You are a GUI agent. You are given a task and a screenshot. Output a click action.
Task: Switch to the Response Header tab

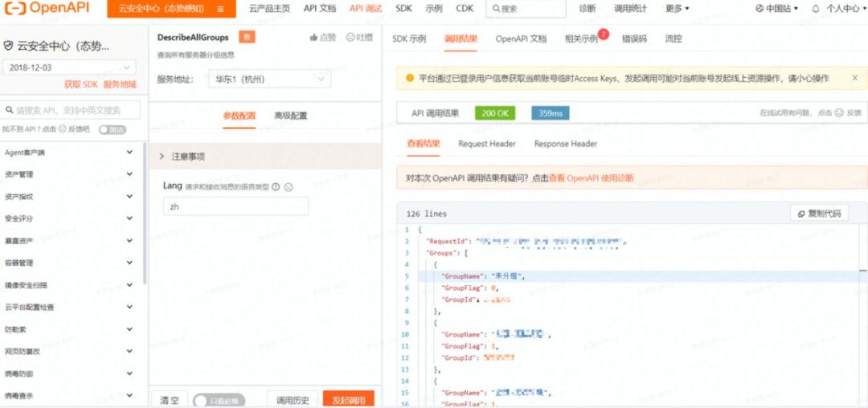tap(565, 144)
